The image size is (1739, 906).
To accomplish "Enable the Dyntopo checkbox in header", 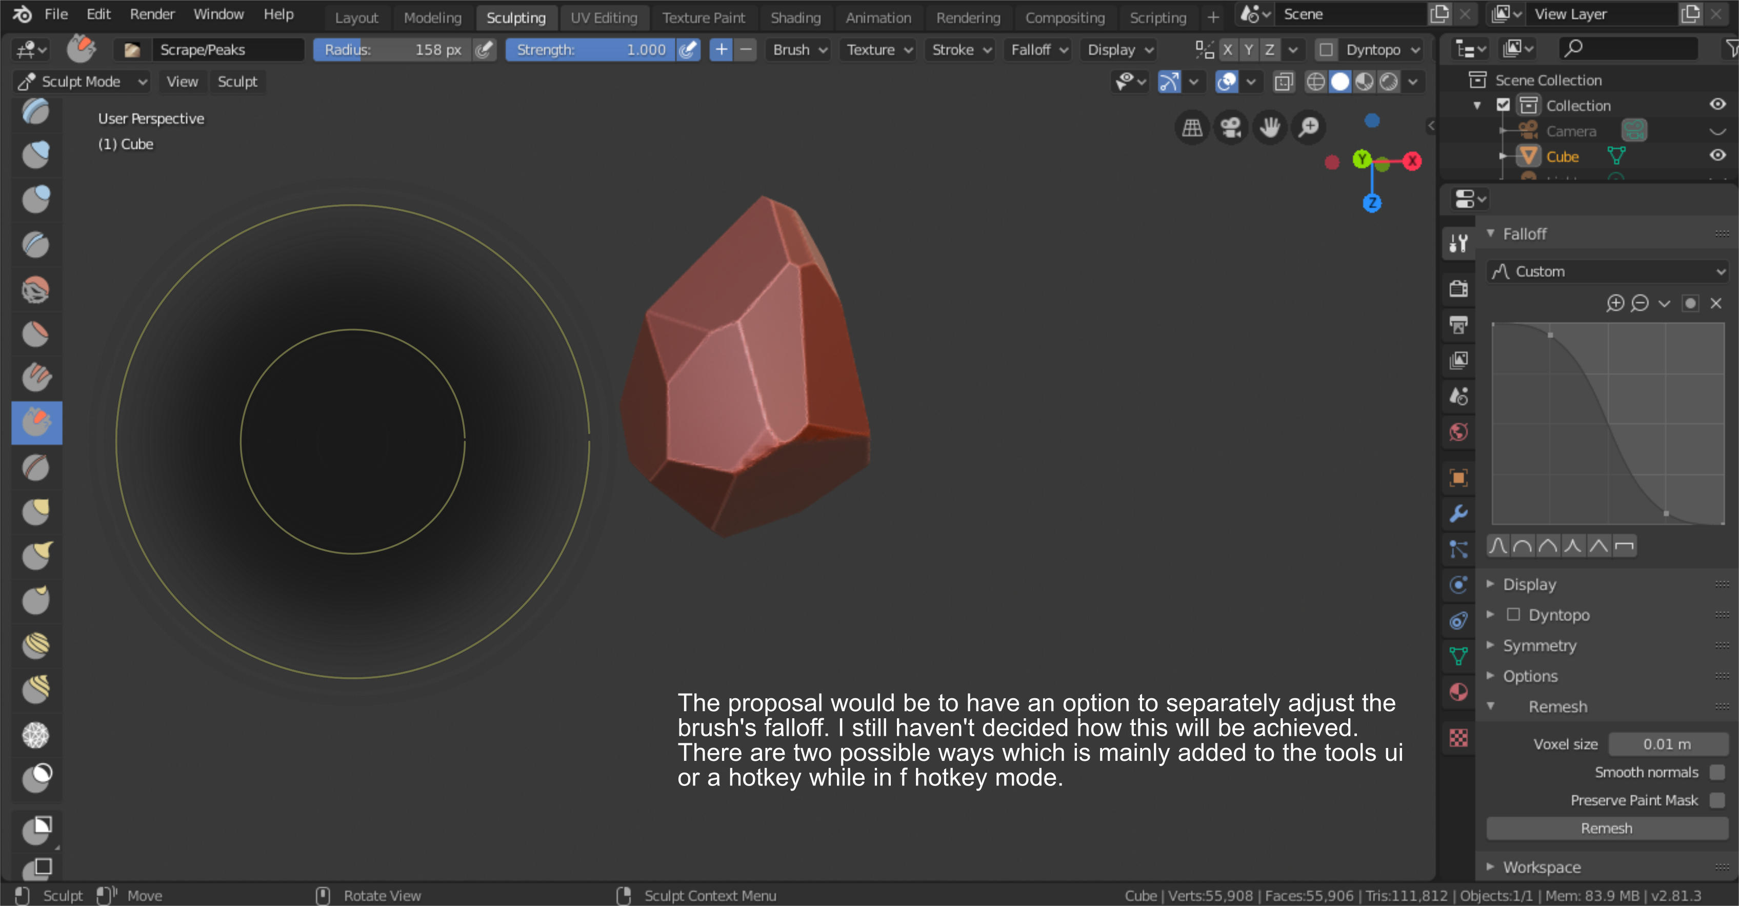I will [1326, 50].
